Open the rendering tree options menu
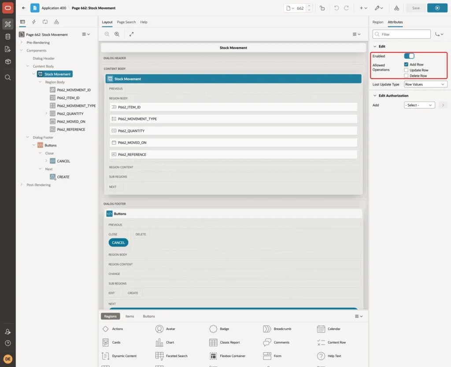 click(x=86, y=34)
